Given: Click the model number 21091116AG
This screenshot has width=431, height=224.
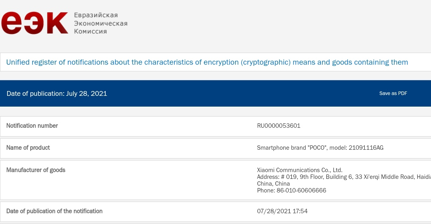Looking at the screenshot, I should coord(366,148).
